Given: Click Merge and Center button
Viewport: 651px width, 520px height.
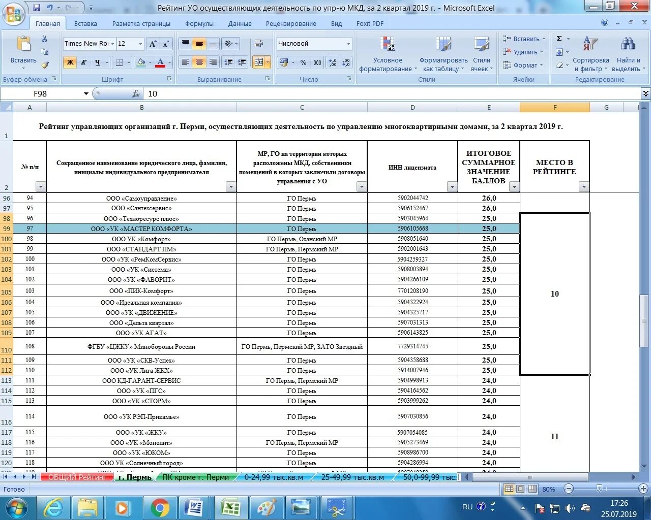Looking at the screenshot, I should [259, 62].
